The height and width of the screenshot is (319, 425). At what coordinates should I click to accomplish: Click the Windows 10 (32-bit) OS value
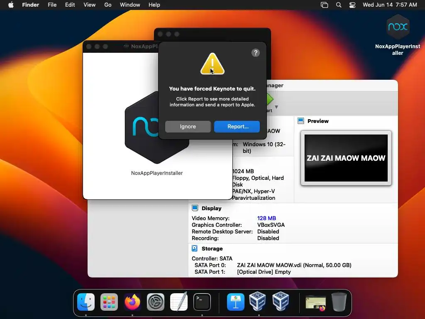(264, 147)
